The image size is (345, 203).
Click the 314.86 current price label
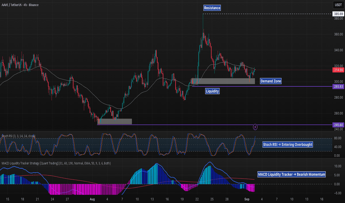point(338,70)
